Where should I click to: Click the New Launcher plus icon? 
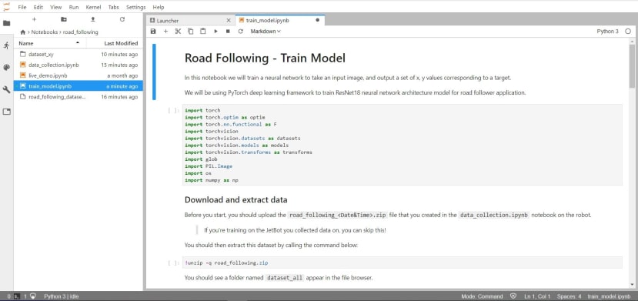(34, 19)
